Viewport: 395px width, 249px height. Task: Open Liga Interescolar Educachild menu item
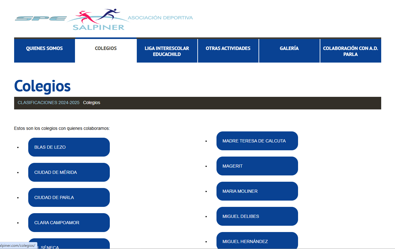[x=167, y=51]
